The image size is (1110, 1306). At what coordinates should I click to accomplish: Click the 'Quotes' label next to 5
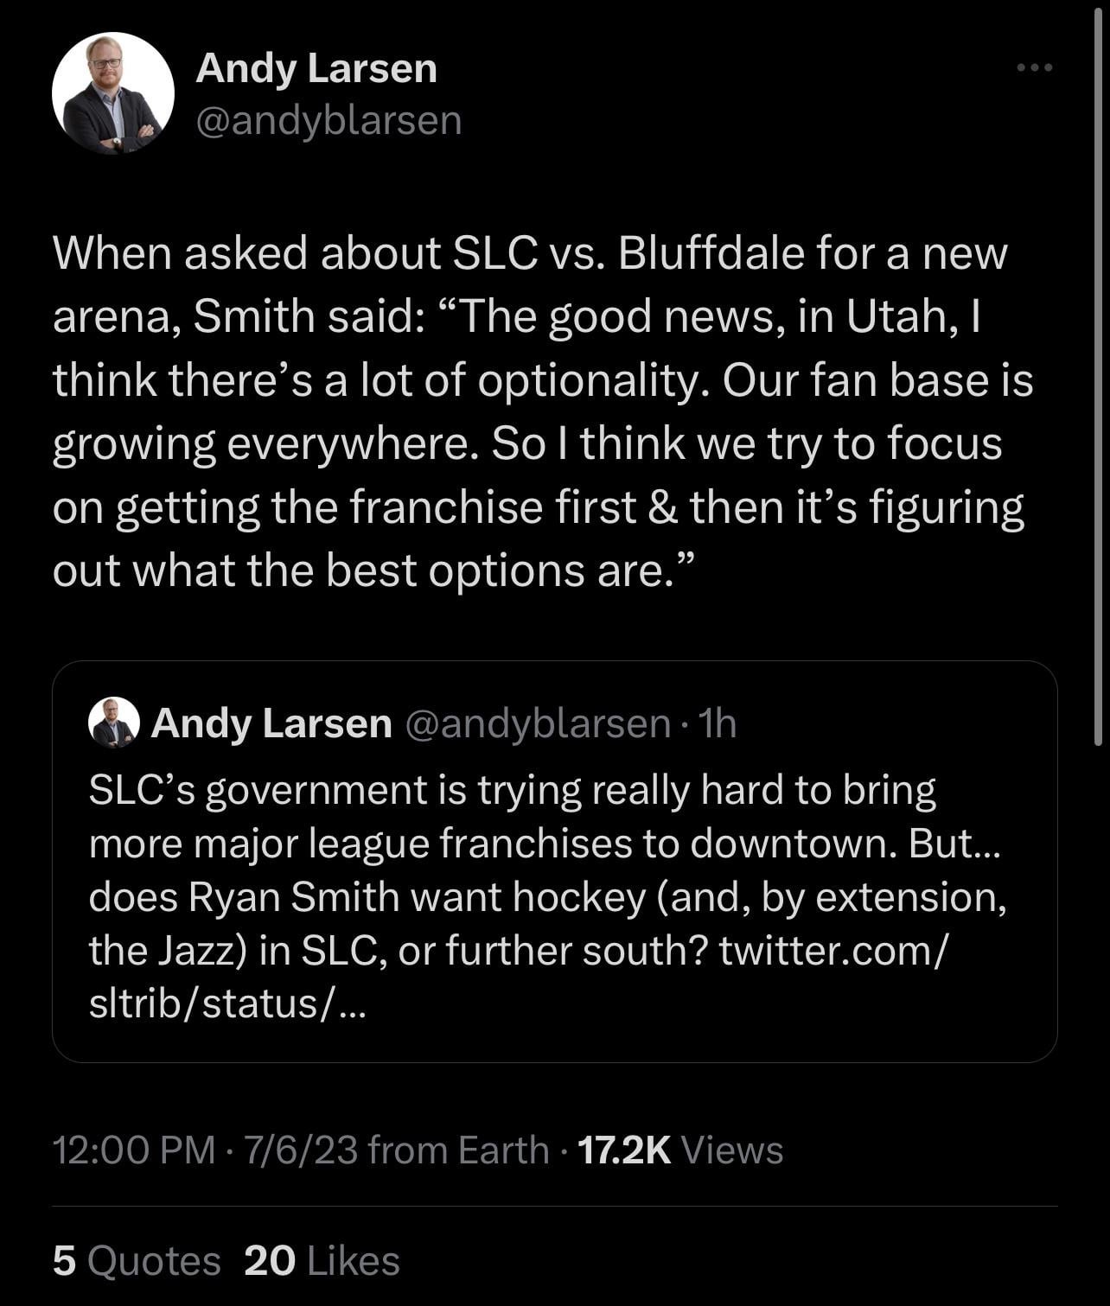(154, 1261)
